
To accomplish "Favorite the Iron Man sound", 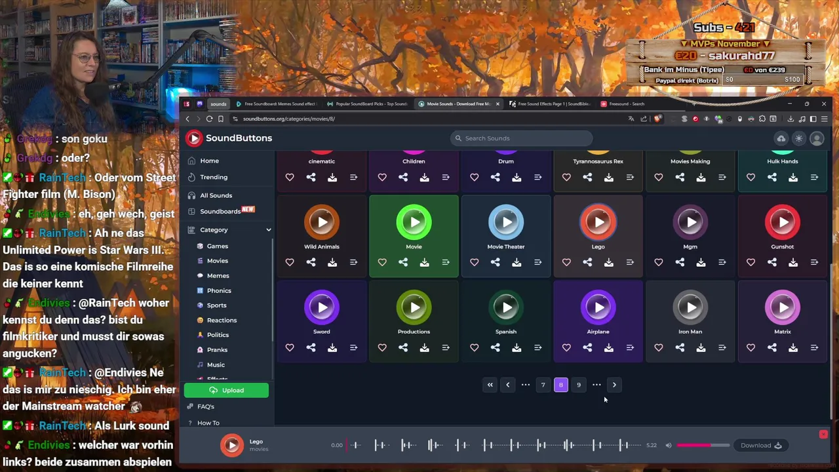I will point(658,347).
